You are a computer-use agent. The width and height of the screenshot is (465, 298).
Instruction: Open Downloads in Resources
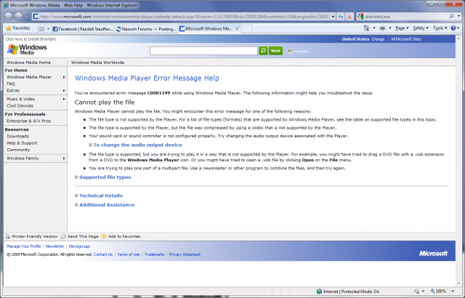(x=17, y=137)
